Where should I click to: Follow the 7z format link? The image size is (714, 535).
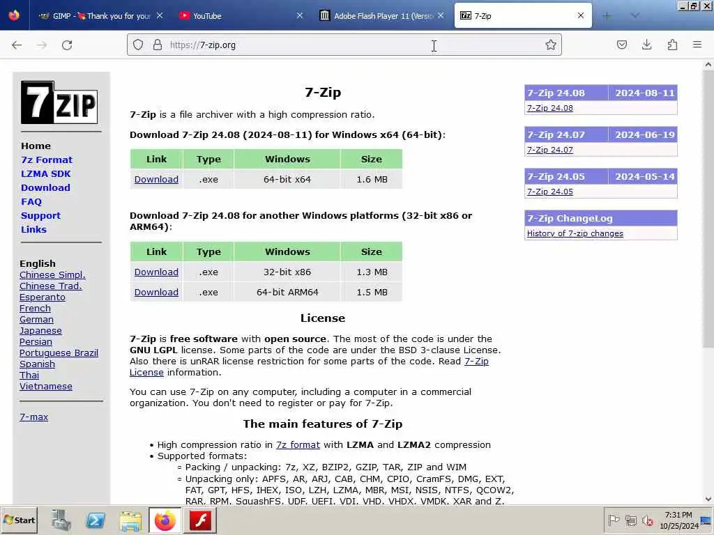(298, 444)
